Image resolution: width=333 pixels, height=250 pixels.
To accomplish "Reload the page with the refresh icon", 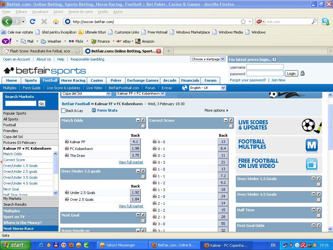I will [33, 21].
